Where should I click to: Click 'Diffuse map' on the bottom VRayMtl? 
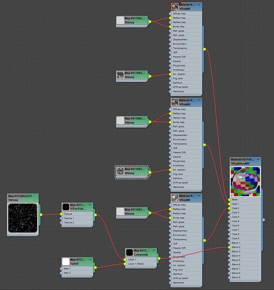tap(179, 205)
